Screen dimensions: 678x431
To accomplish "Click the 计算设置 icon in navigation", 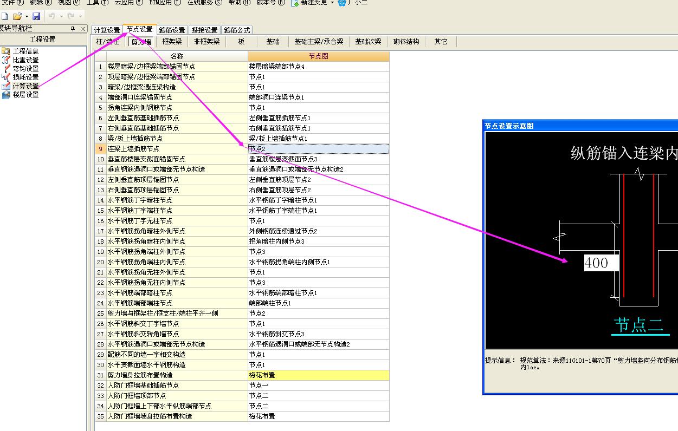I will tap(6, 86).
